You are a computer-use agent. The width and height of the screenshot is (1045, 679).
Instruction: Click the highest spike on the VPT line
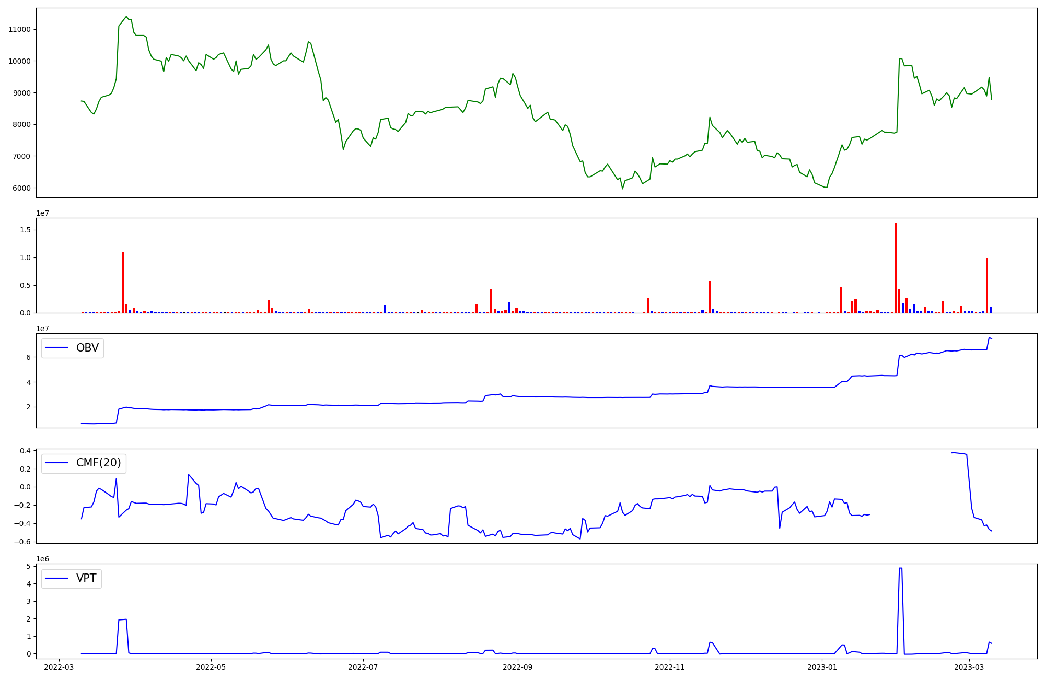click(x=900, y=569)
